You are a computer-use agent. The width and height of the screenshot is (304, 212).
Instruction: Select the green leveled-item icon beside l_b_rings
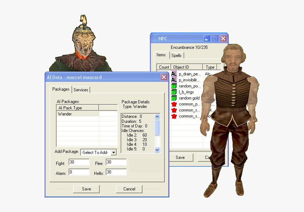tap(174, 92)
